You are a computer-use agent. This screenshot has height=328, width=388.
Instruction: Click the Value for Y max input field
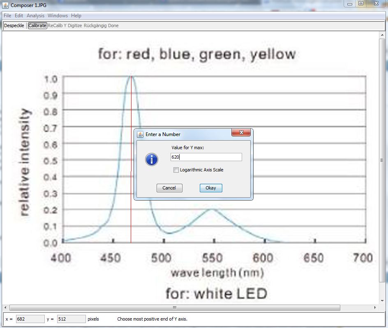206,157
